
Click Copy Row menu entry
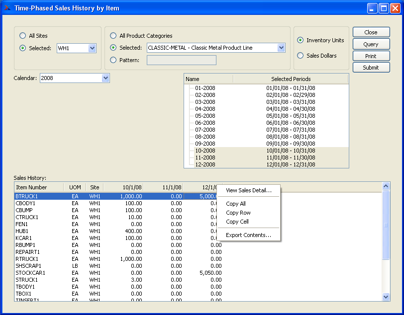238,213
